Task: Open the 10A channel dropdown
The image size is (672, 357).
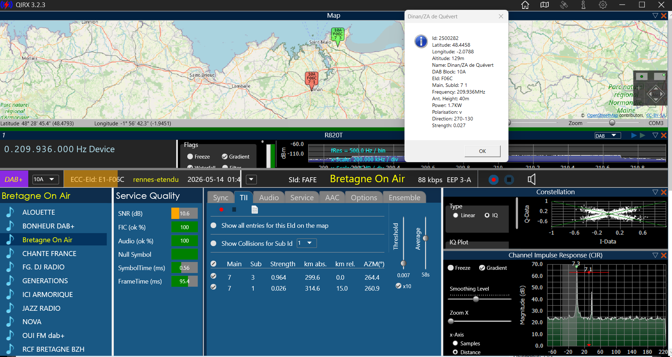Action: tap(46, 179)
